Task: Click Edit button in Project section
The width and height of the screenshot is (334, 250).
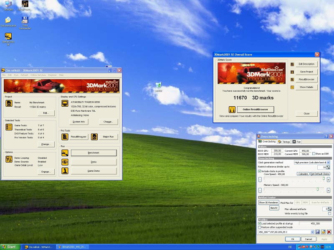Action: click(46, 113)
